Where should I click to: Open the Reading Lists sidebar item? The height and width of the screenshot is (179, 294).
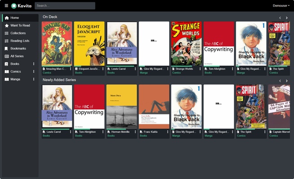20,41
